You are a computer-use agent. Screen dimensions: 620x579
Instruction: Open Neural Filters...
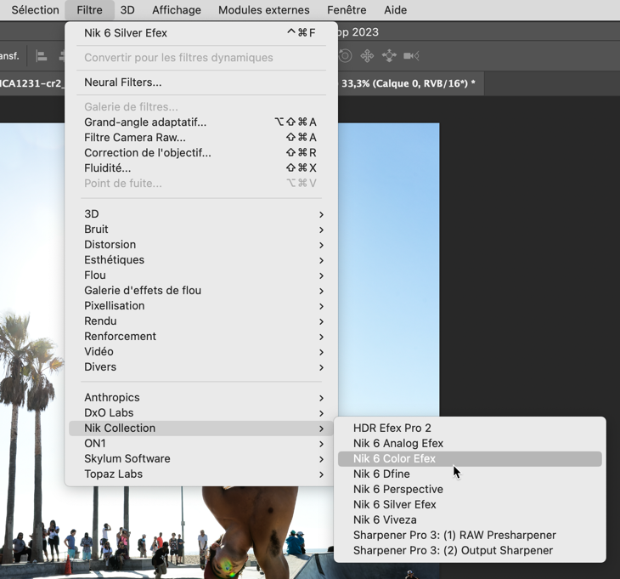pyautogui.click(x=201, y=82)
